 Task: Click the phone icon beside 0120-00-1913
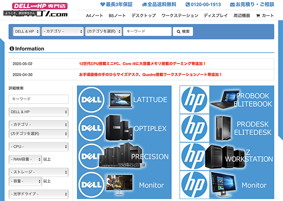[x=188, y=5]
